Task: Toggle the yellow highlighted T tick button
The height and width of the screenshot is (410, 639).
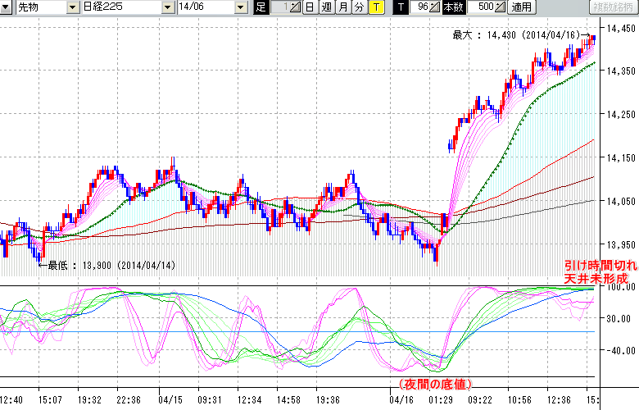Action: tap(375, 7)
